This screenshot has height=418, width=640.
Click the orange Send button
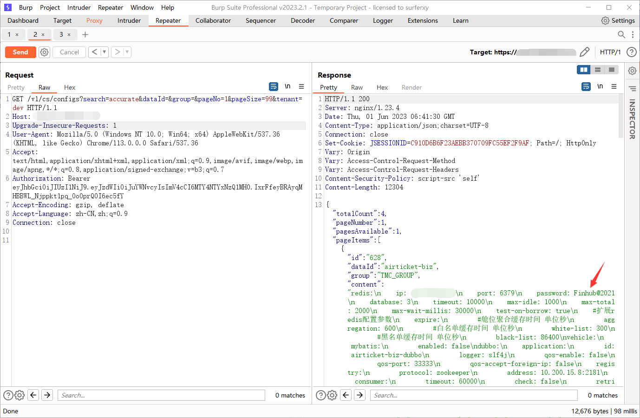tap(20, 52)
